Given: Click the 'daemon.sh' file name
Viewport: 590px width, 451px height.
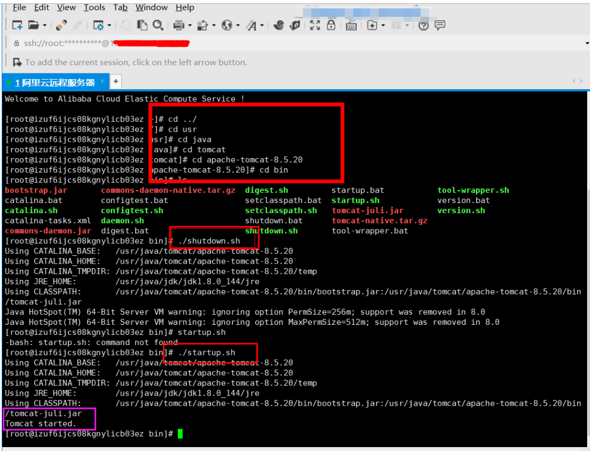Looking at the screenshot, I should coord(122,220).
